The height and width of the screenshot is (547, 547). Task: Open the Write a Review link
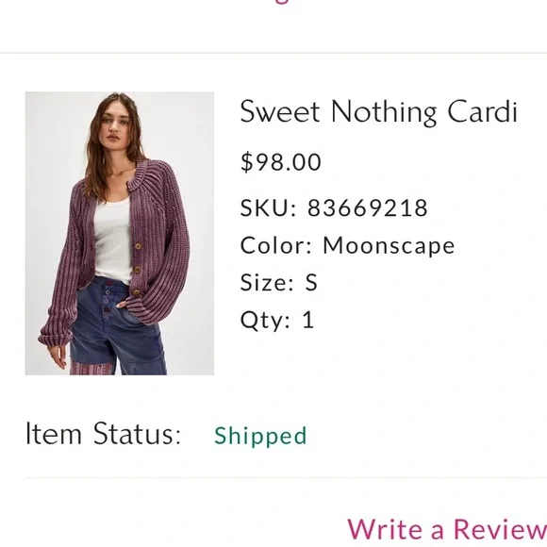pos(447,530)
